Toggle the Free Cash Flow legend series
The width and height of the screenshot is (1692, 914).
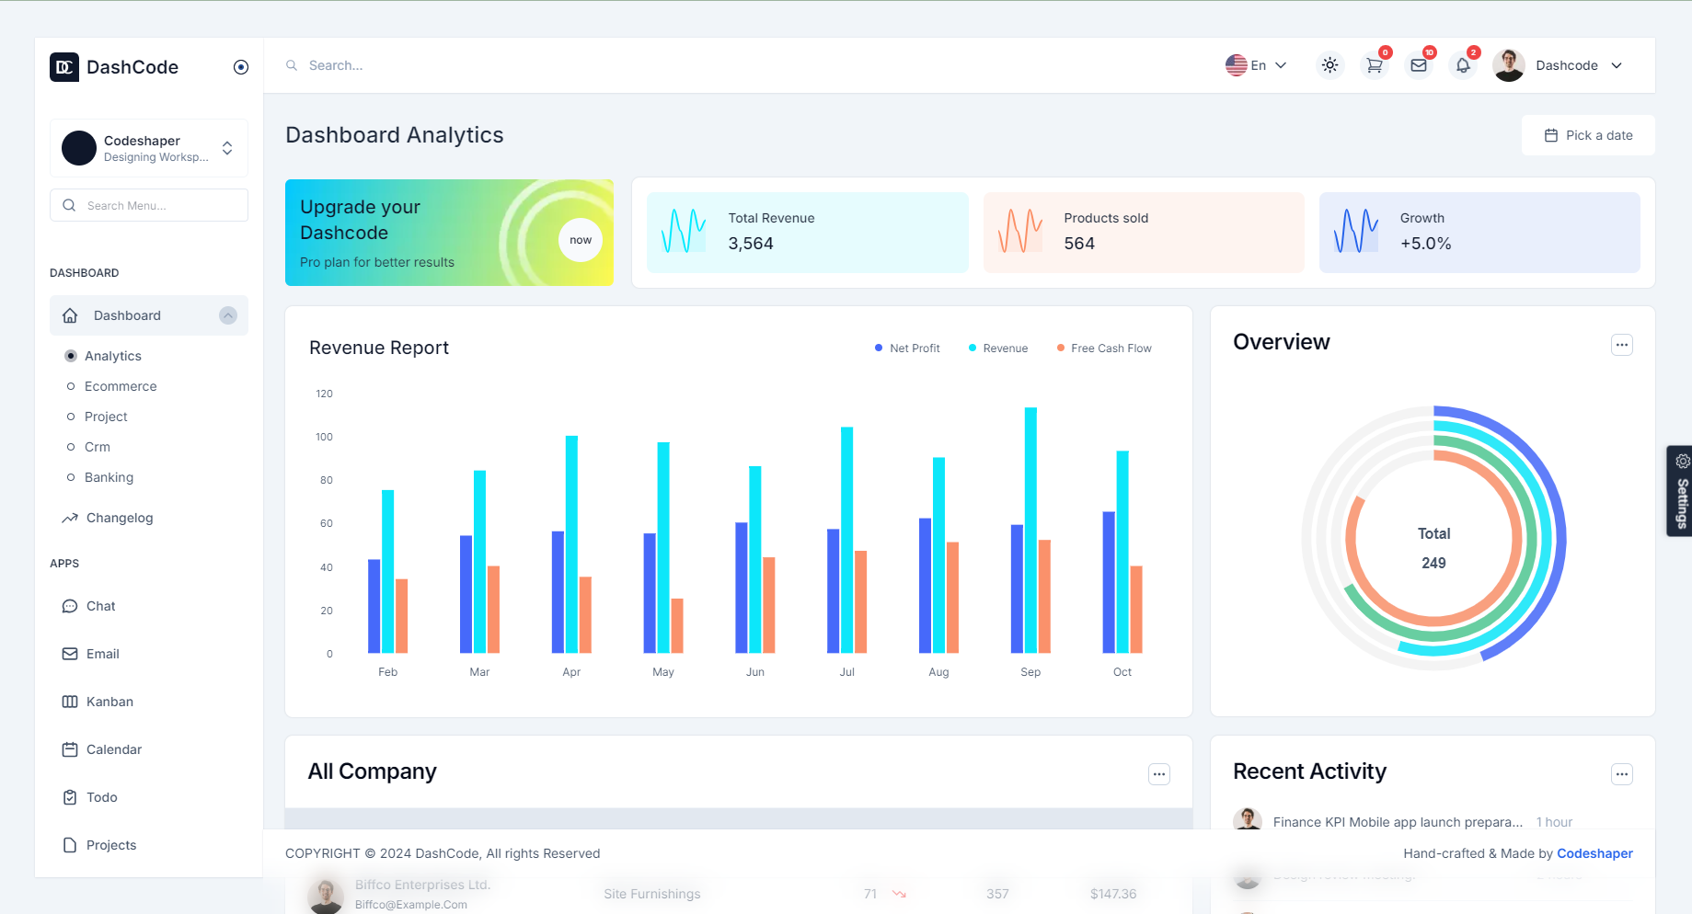(1104, 348)
